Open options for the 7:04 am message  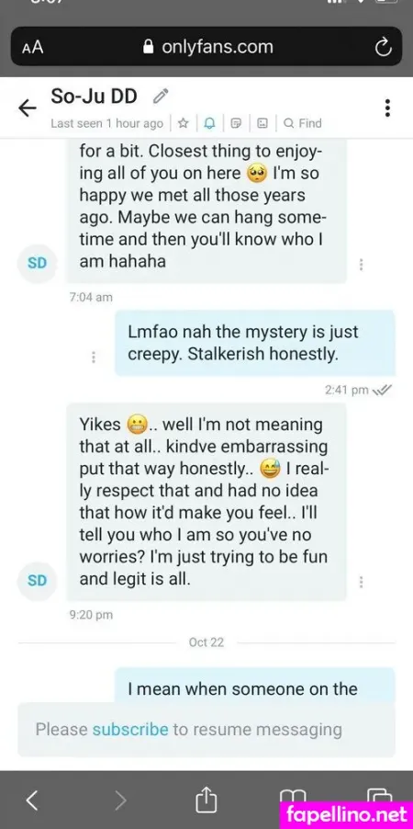pyautogui.click(x=362, y=265)
